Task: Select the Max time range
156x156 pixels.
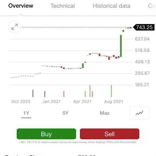Action: (x=105, y=113)
